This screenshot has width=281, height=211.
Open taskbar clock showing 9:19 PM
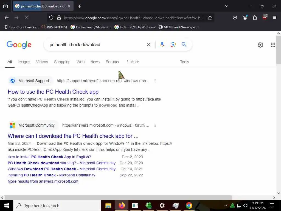pos(257,206)
